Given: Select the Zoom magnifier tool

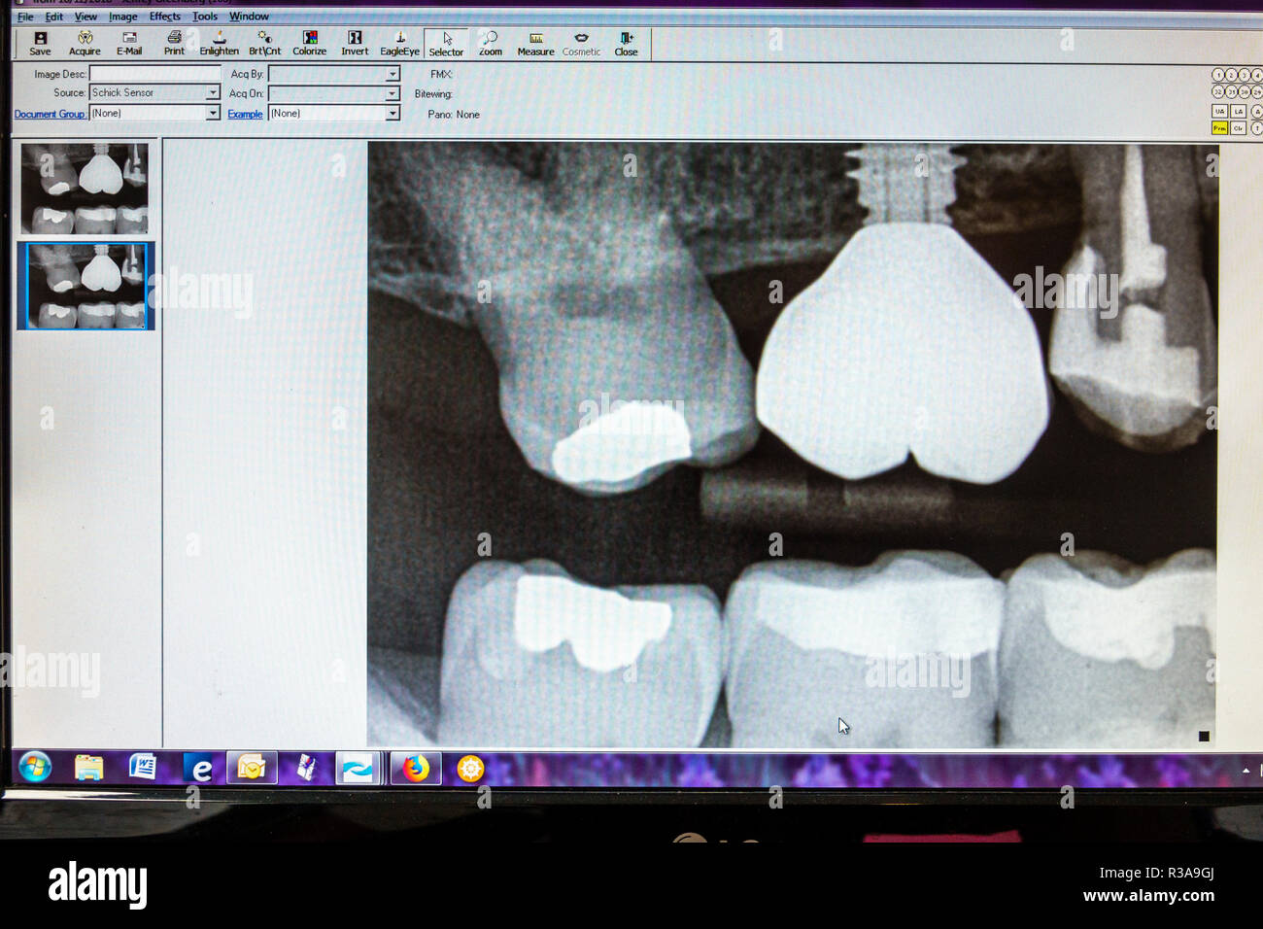Looking at the screenshot, I should (x=491, y=44).
